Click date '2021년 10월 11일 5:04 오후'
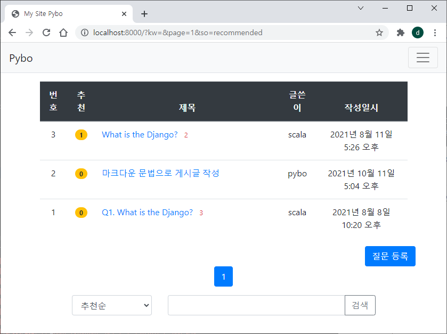 361,180
